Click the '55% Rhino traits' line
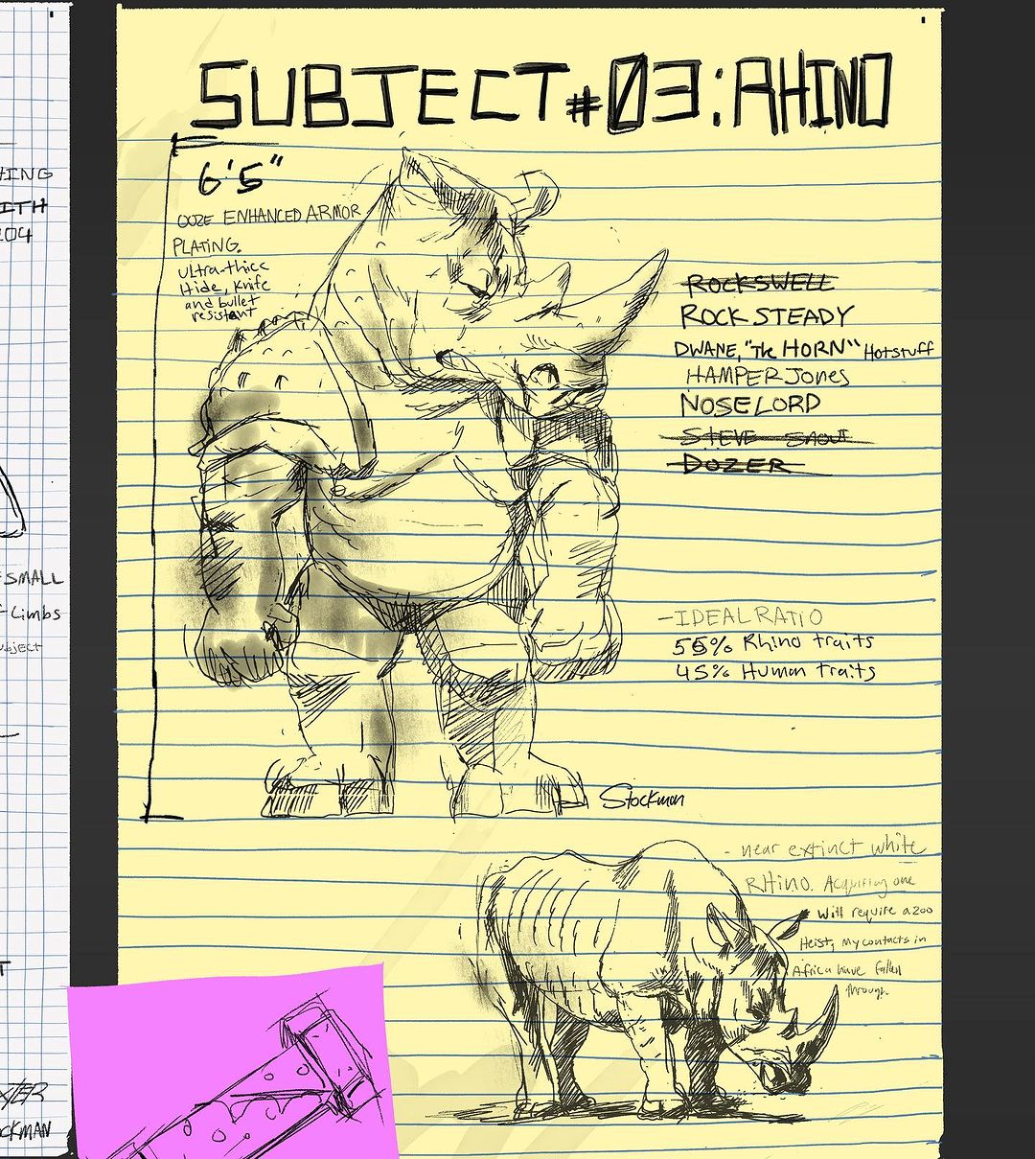This screenshot has height=1159, width=1035. tap(773, 643)
